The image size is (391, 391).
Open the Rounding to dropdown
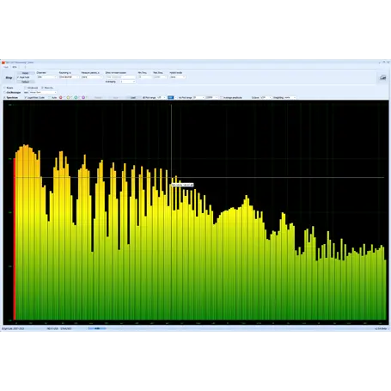click(69, 77)
